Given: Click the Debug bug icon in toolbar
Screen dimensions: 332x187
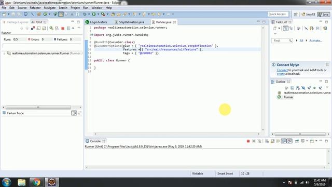Looking at the screenshot, I should [x=85, y=14].
